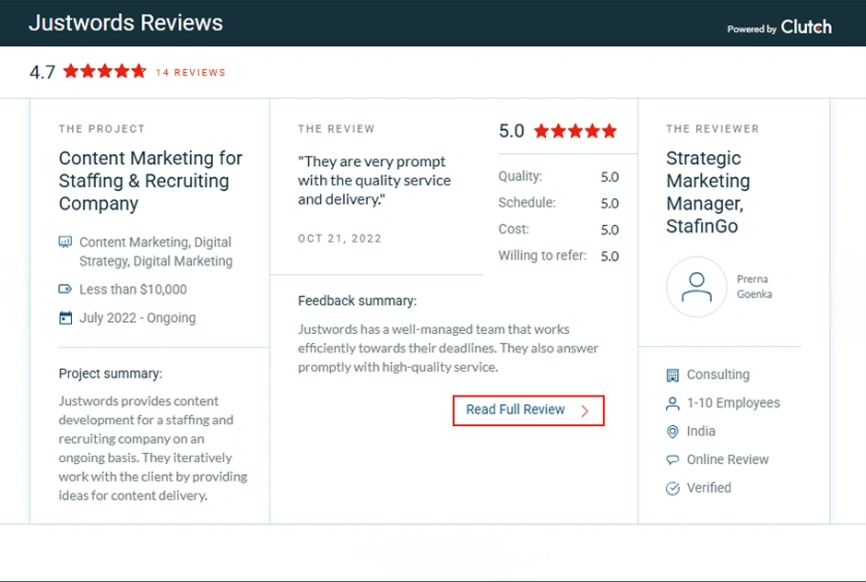
Task: Click THE REVIEW section label
Action: [337, 128]
